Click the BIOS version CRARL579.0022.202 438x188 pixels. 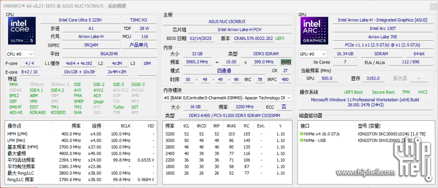(253, 38)
